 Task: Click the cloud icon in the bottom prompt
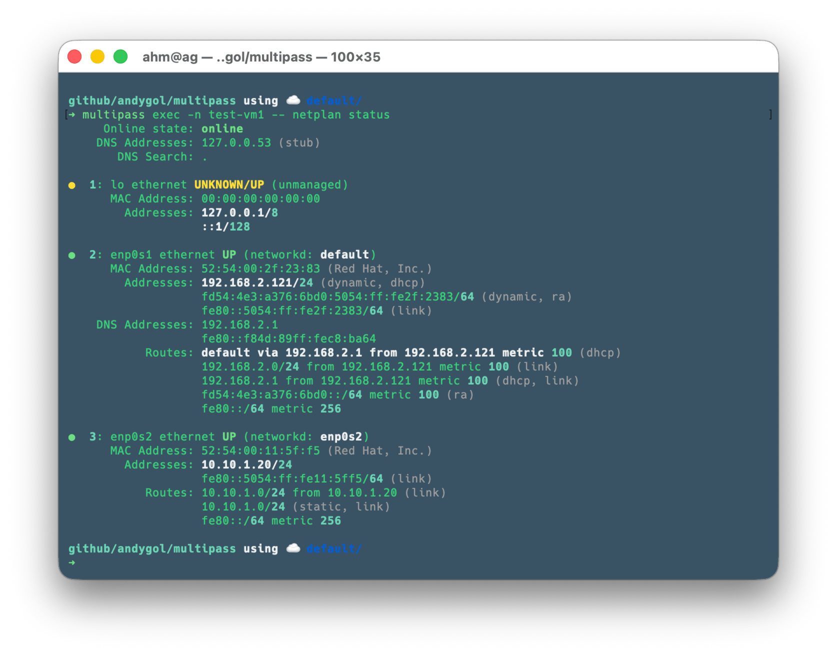click(293, 548)
